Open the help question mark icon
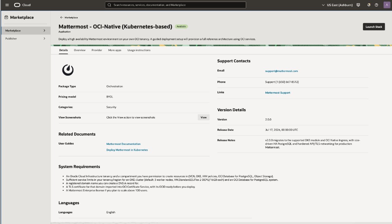 (376, 5)
